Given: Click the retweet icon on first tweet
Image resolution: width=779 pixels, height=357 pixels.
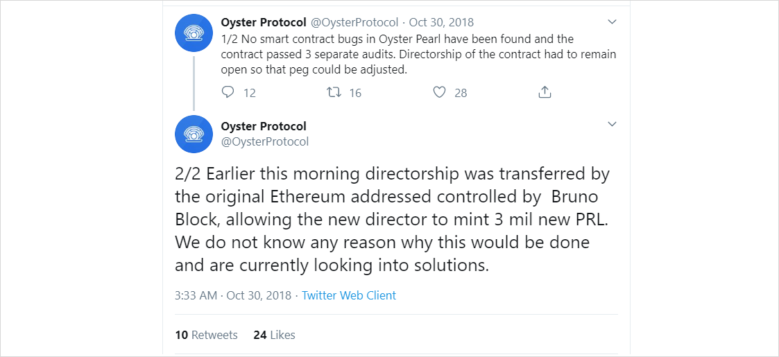Looking at the screenshot, I should coord(333,92).
